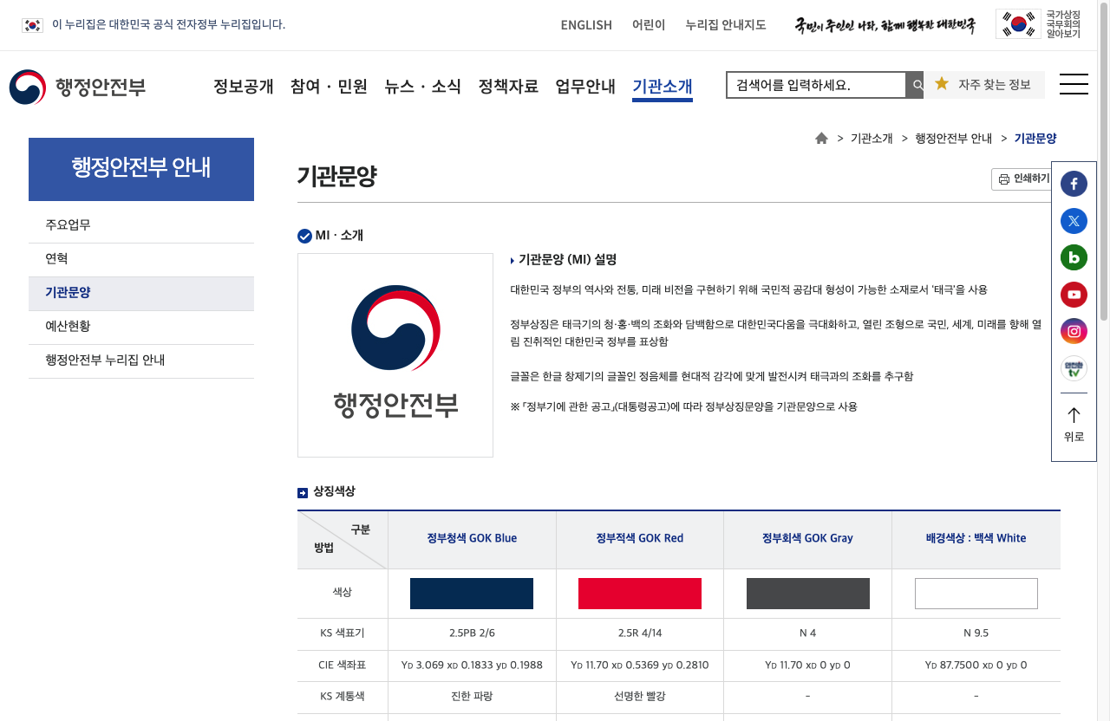Viewport: 1110px width, 721px height.
Task: Click the 배경색상 : 백색 White header
Action: pyautogui.click(x=976, y=538)
